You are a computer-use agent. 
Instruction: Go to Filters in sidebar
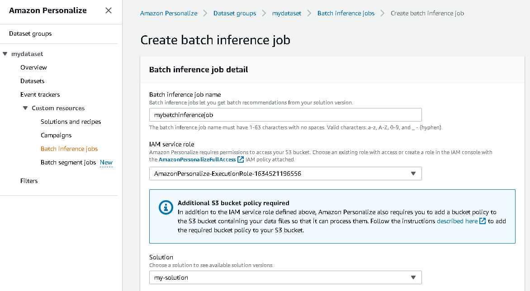[x=29, y=181]
